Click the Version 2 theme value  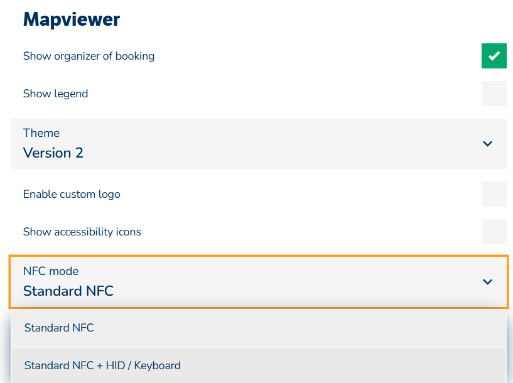[x=53, y=153]
